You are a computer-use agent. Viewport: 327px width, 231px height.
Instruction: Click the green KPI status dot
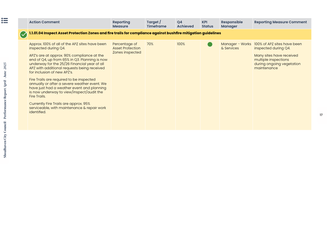click(210, 45)
